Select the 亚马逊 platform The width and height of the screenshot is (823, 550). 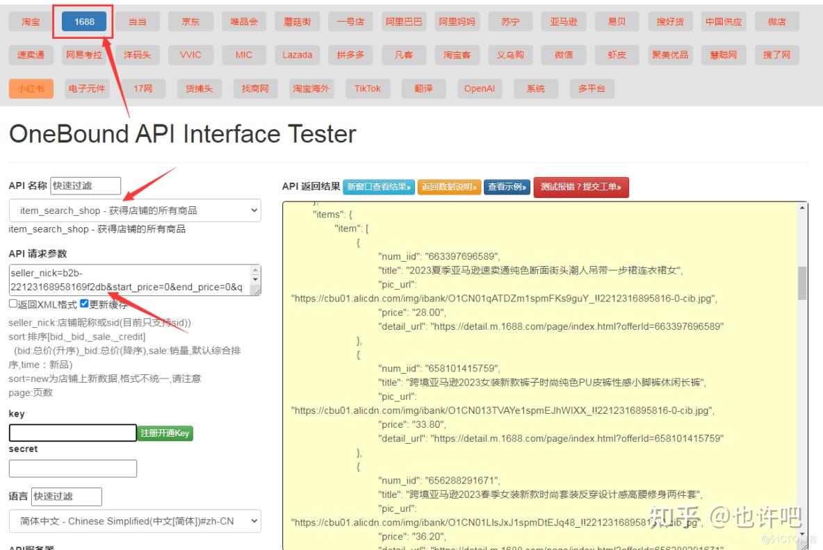pos(564,21)
